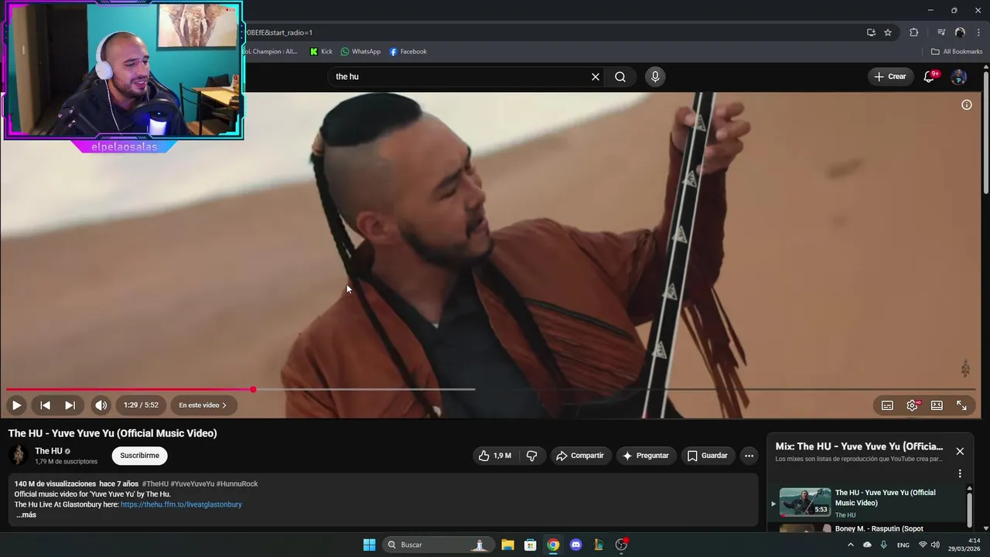Open the Chrome profile avatar

960,32
